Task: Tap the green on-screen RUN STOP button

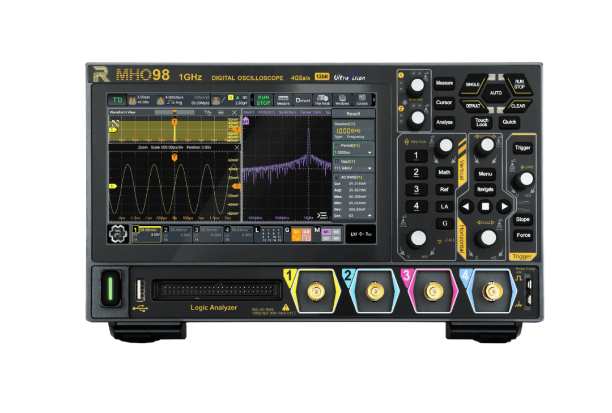Action: click(263, 100)
